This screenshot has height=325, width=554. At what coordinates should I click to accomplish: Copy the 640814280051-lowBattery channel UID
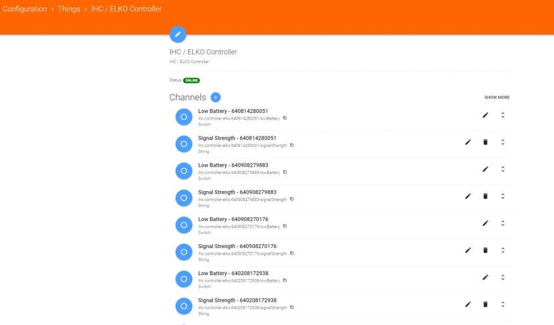[285, 118]
